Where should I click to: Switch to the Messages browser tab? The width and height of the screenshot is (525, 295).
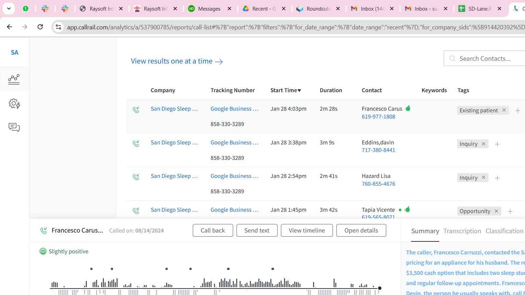tap(209, 9)
